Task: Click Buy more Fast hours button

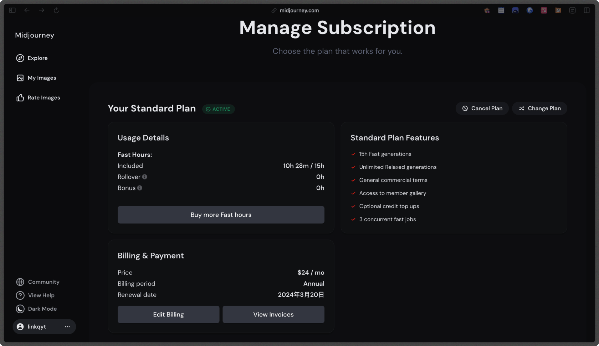Action: [221, 215]
